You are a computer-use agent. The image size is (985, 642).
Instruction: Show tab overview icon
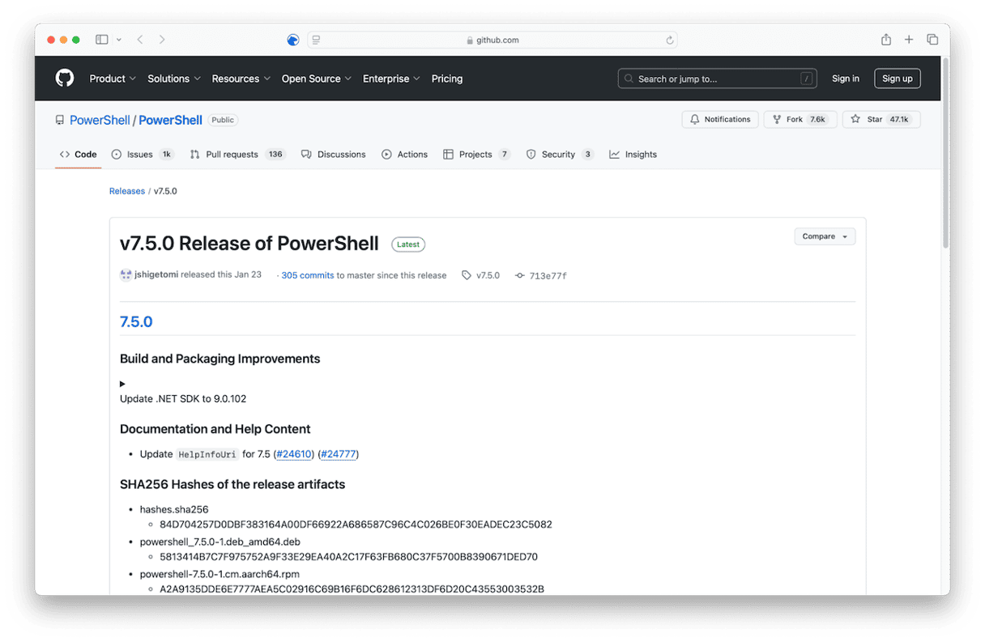tap(932, 40)
